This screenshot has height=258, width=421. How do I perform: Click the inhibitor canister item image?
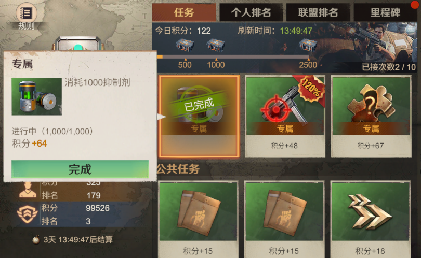coord(36,96)
